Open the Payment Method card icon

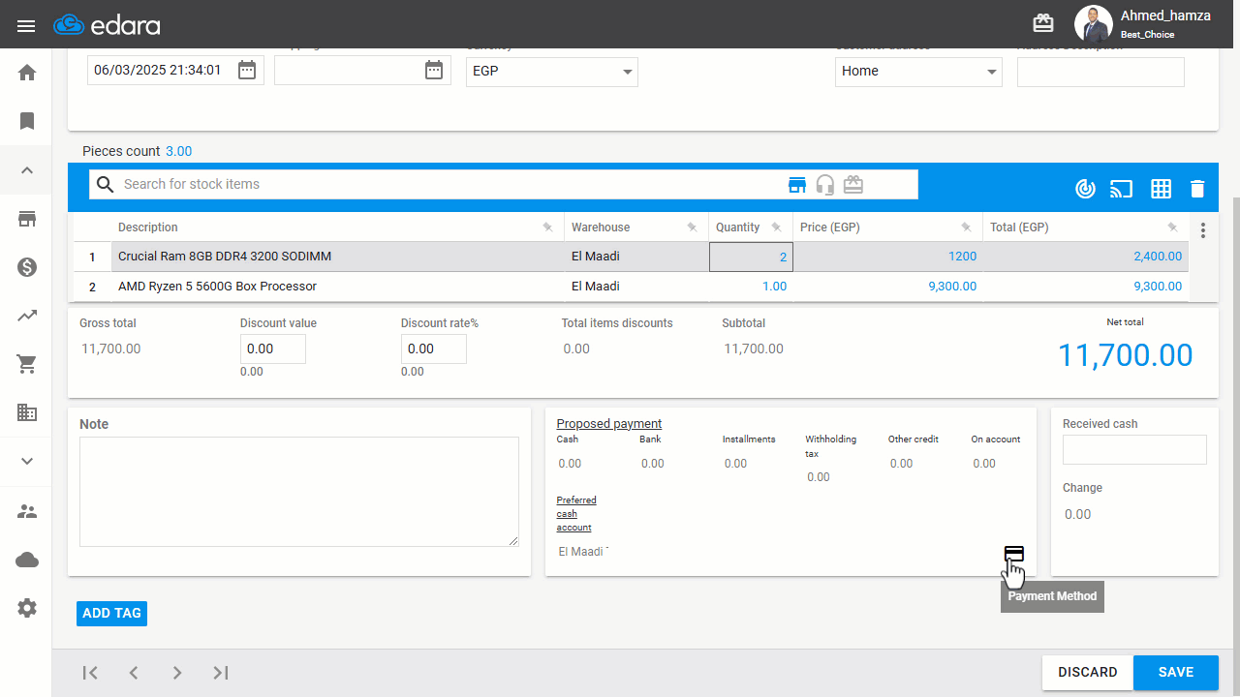(1013, 554)
